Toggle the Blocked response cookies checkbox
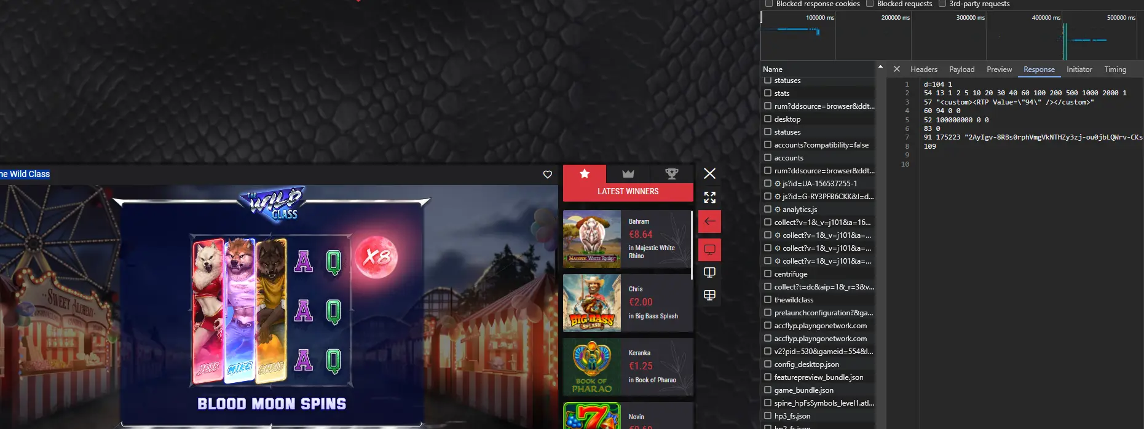The image size is (1144, 429). point(768,4)
